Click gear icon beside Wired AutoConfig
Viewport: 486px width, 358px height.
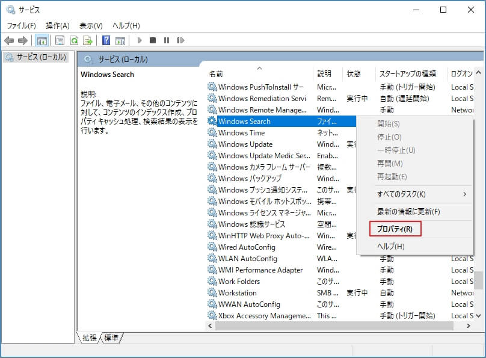pos(212,247)
